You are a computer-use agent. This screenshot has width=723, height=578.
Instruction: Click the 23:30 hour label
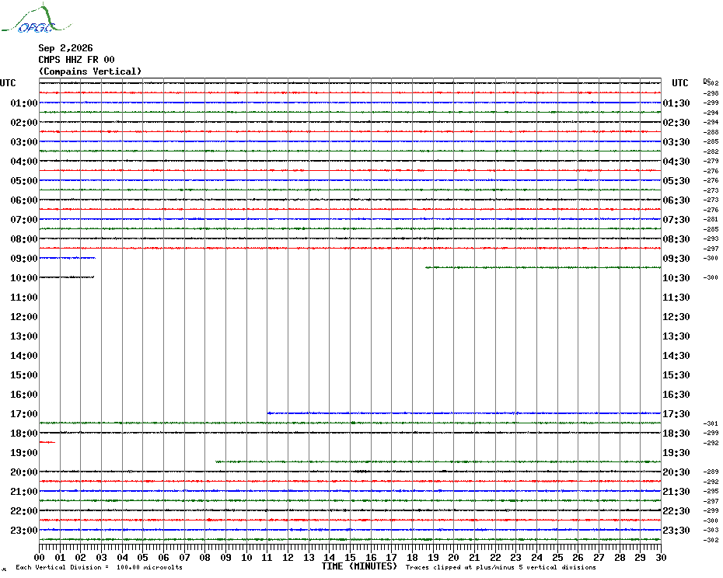pos(676,531)
